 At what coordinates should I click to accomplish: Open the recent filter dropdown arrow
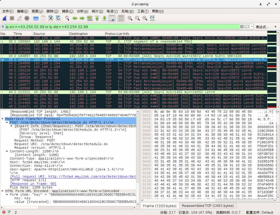pos(252,27)
